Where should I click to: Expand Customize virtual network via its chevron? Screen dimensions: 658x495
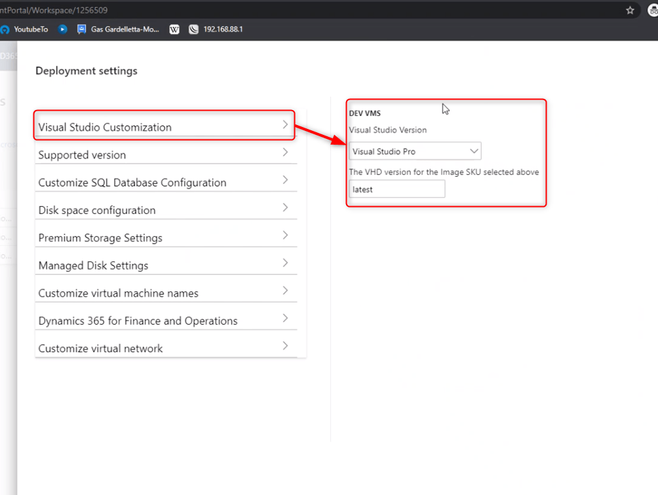click(x=285, y=346)
